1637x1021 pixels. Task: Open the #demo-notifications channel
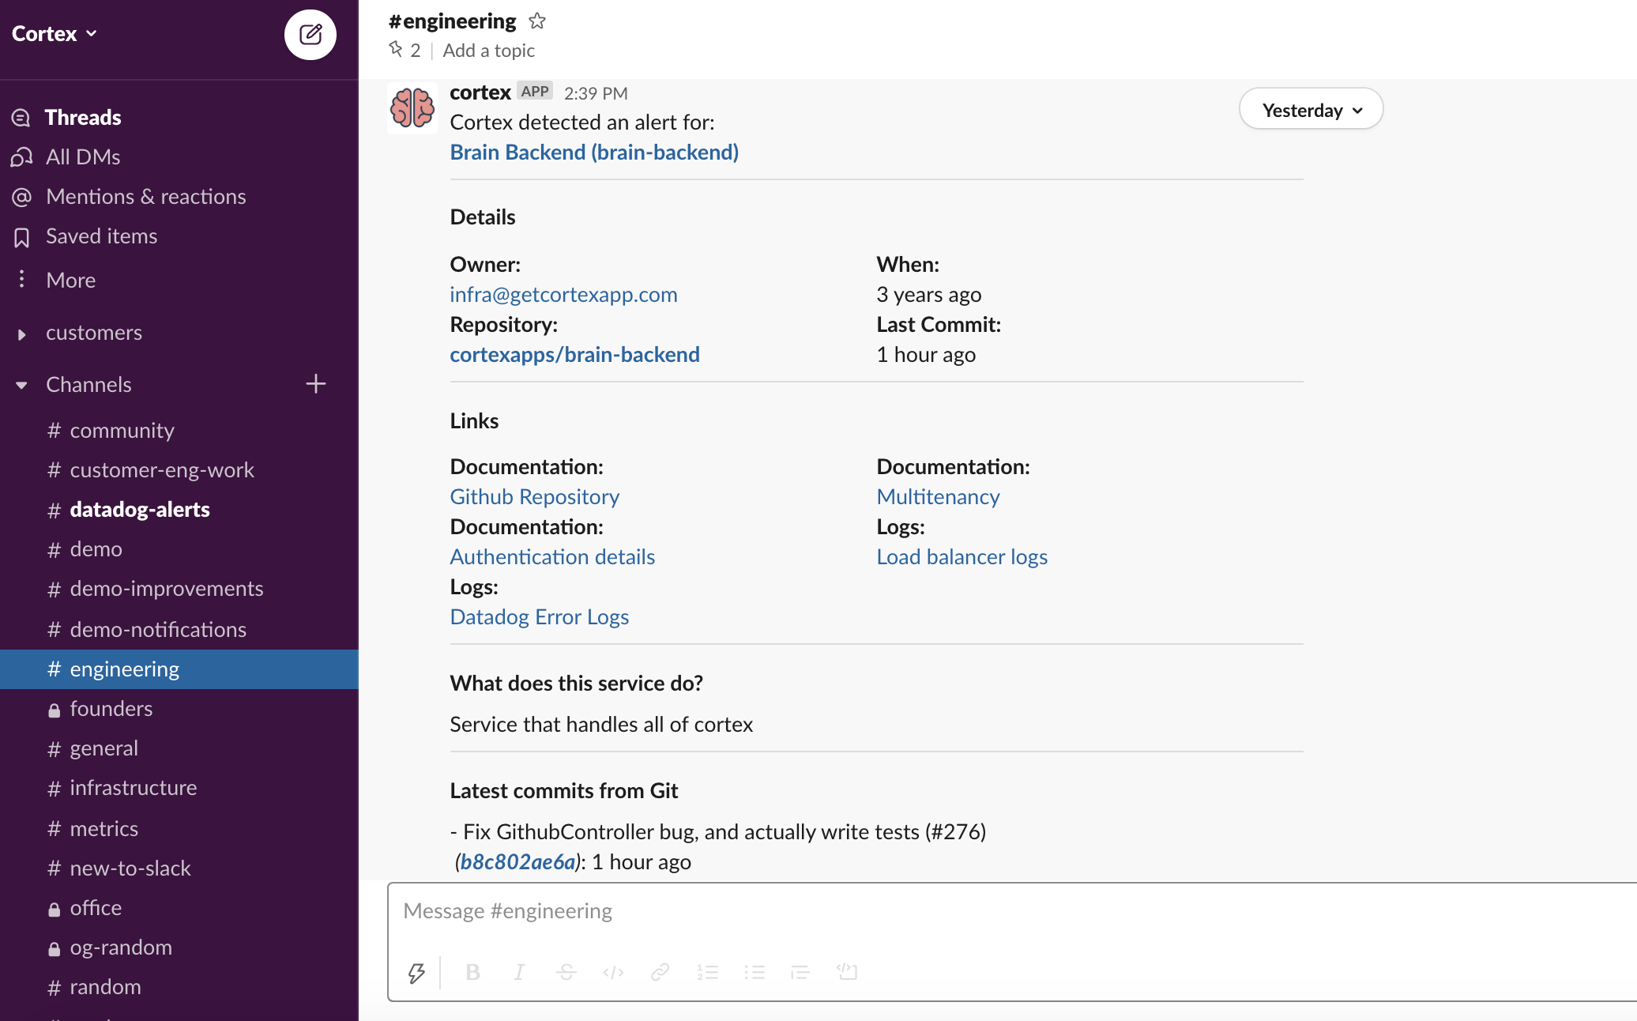pyautogui.click(x=179, y=630)
